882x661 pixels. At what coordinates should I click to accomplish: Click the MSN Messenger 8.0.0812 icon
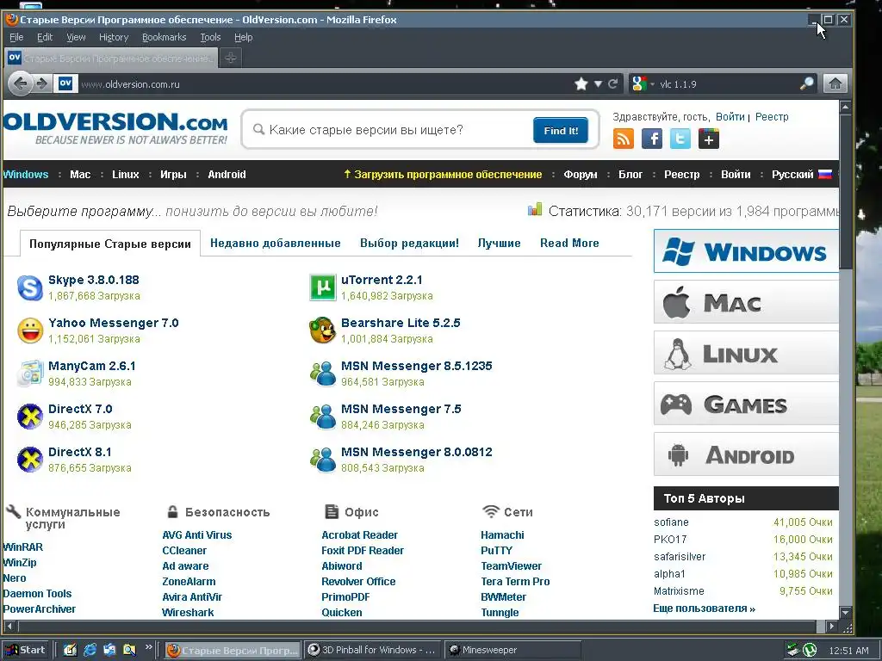click(323, 460)
